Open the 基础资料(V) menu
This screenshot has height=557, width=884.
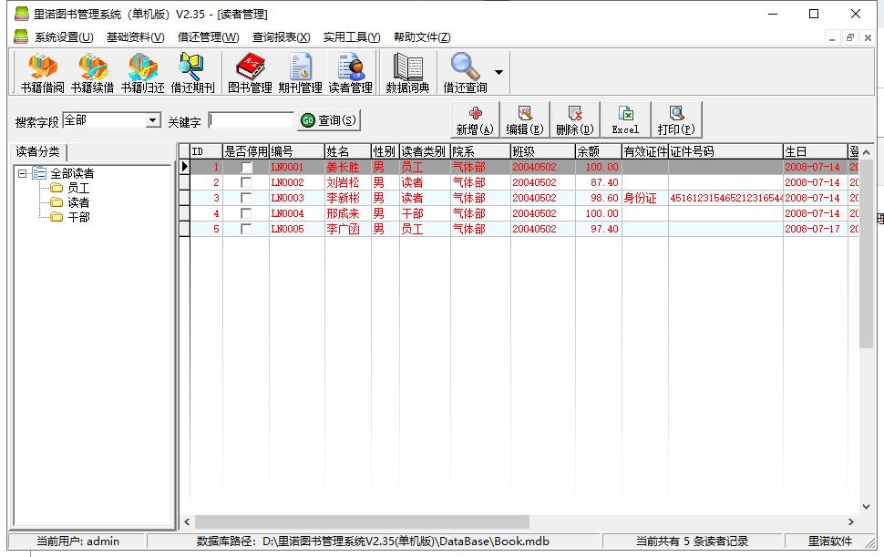tap(135, 37)
